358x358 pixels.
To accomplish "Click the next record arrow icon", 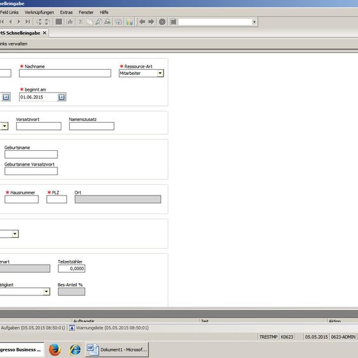I will (19, 22).
